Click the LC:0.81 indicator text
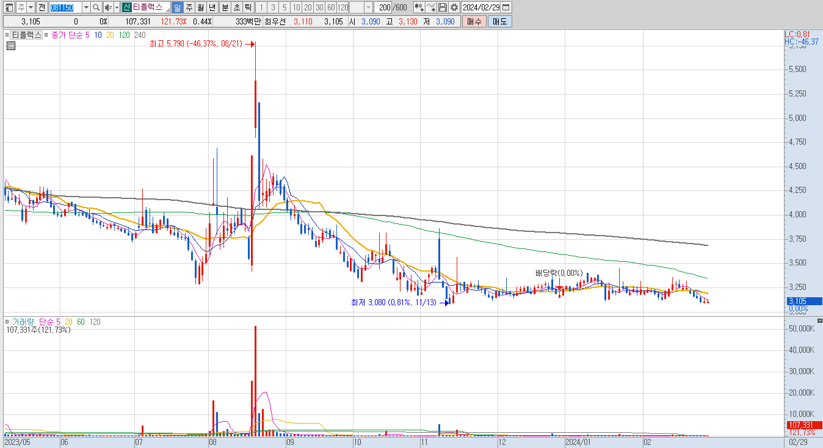Screen dimensions: 823x448 coord(797,34)
